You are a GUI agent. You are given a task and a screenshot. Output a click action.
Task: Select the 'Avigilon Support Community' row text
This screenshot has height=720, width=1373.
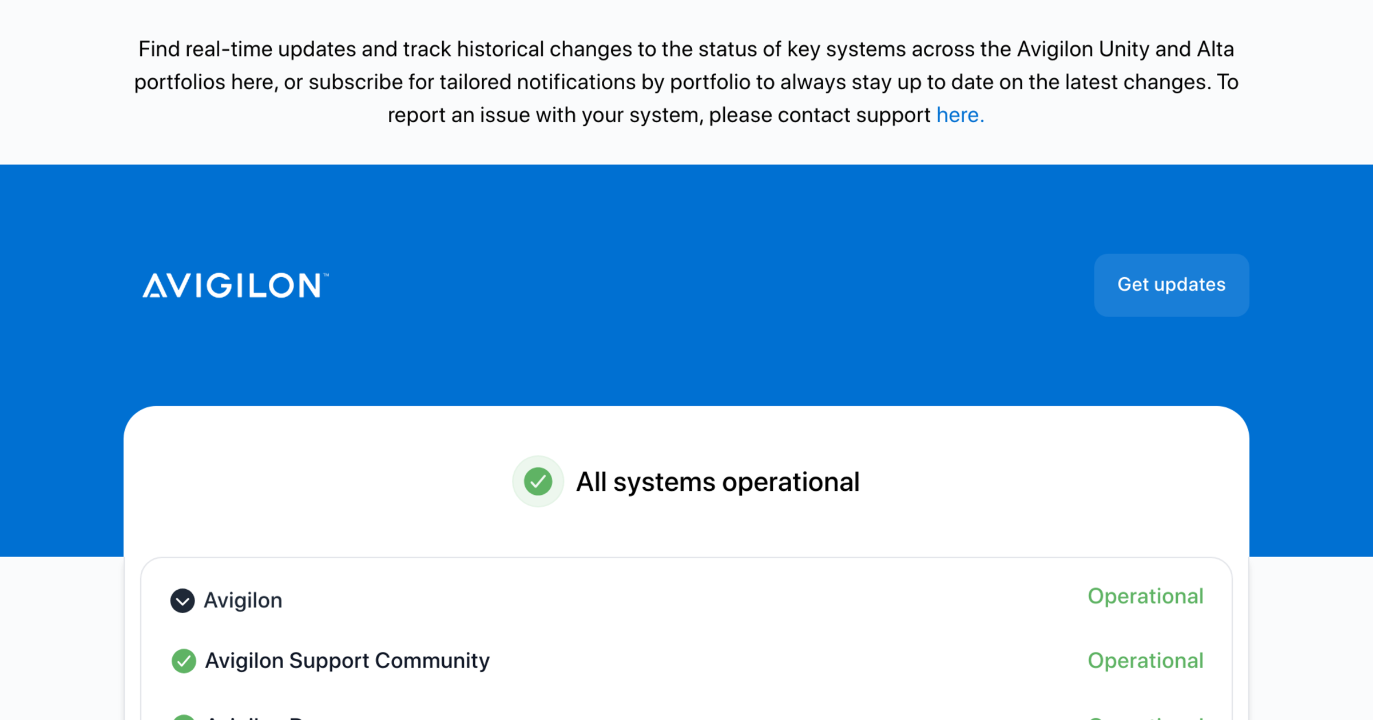tap(347, 661)
